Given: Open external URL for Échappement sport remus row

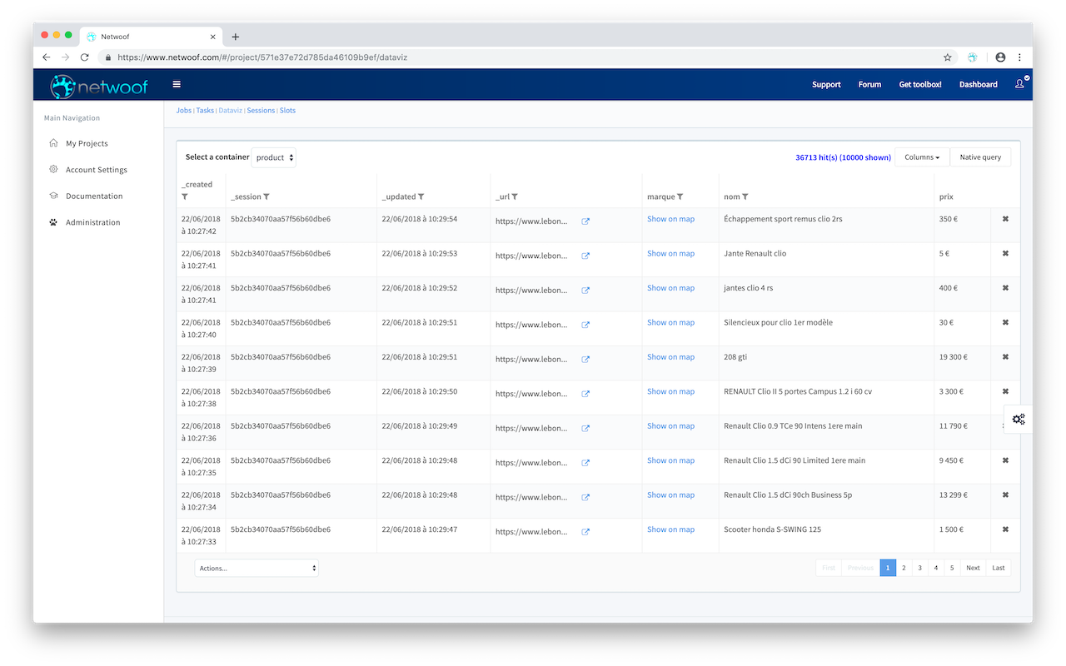Looking at the screenshot, I should coord(585,221).
